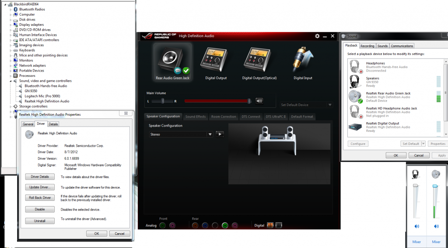Click the Uninstall driver button
The width and height of the screenshot is (448, 248).
tap(40, 221)
